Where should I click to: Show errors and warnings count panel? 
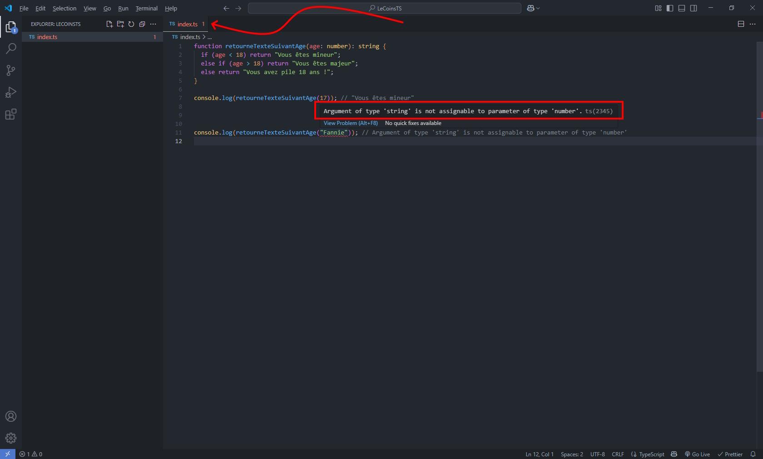tap(31, 454)
